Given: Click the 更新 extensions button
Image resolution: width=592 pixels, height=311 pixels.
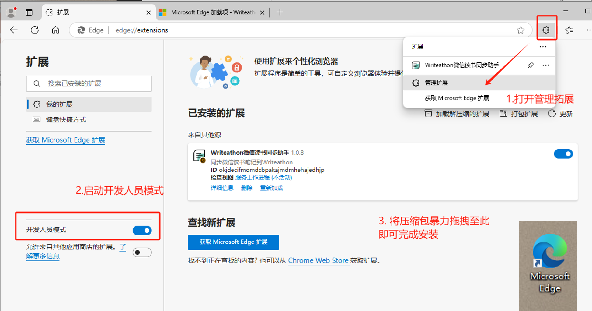Looking at the screenshot, I should click(x=561, y=114).
